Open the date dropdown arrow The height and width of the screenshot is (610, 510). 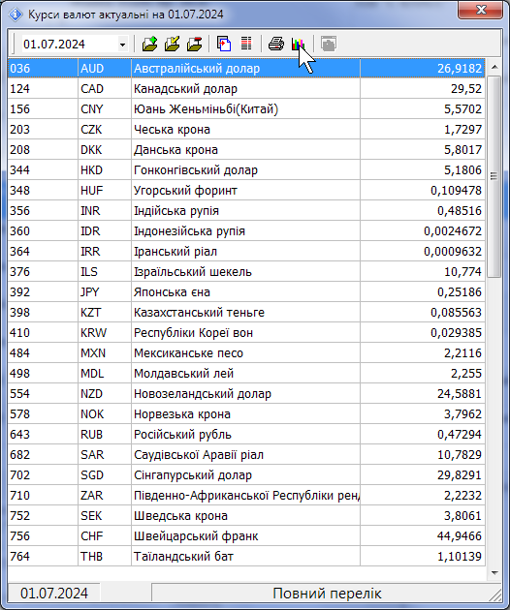point(122,45)
